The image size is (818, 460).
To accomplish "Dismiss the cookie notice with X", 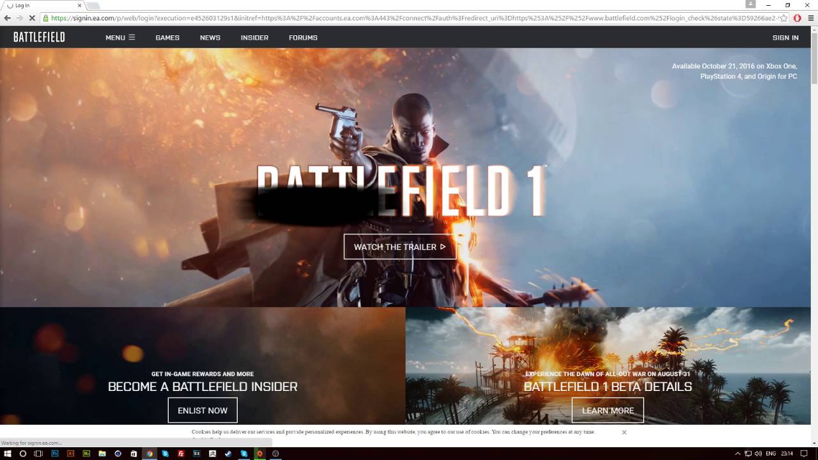I will coord(624,433).
